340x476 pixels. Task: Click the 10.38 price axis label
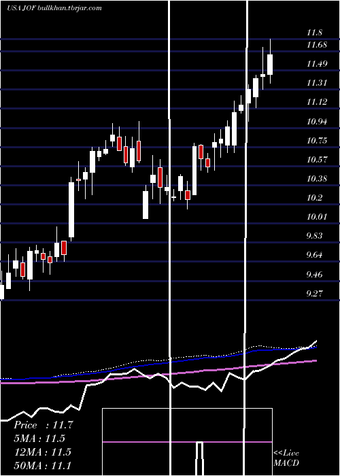(317, 178)
